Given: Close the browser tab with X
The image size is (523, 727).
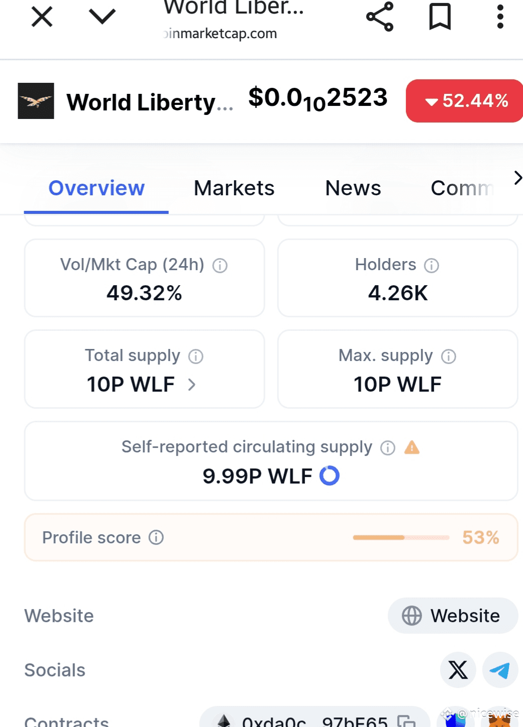Looking at the screenshot, I should pyautogui.click(x=42, y=17).
